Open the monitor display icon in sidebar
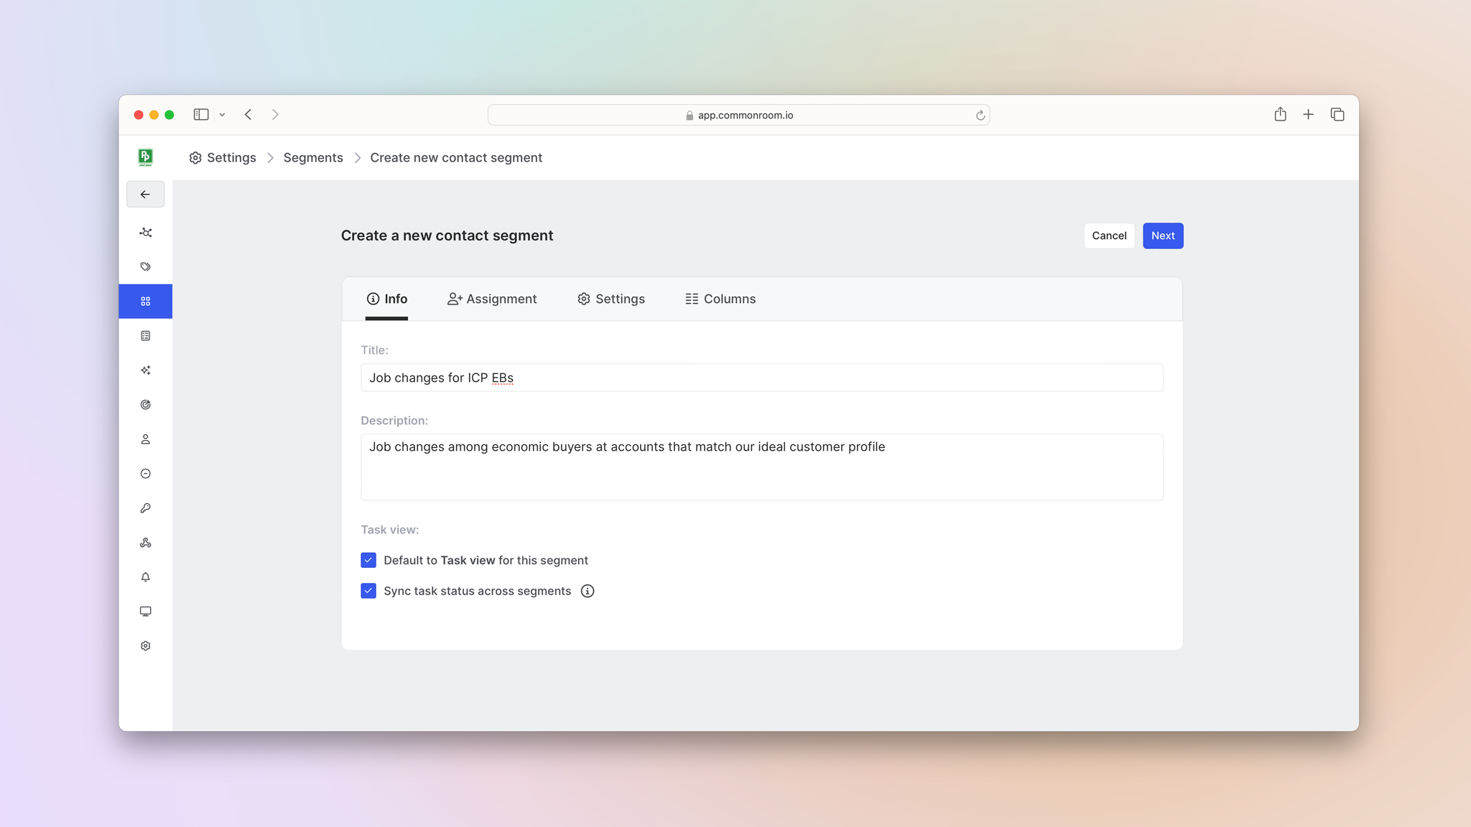 click(x=145, y=612)
